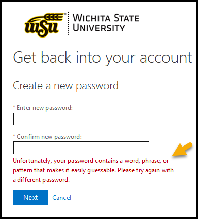Focus the Enter new password field
This screenshot has width=198, height=219.
tap(81, 119)
